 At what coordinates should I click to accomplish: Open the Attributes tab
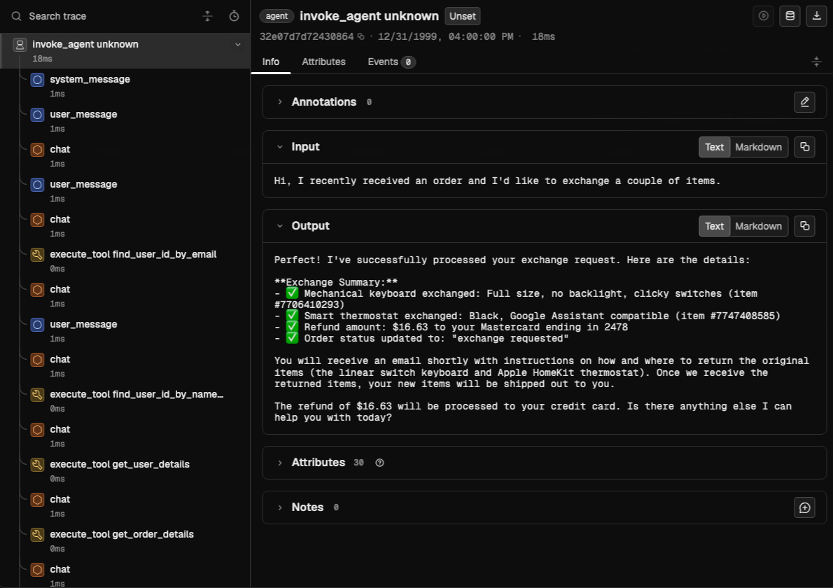coord(323,62)
